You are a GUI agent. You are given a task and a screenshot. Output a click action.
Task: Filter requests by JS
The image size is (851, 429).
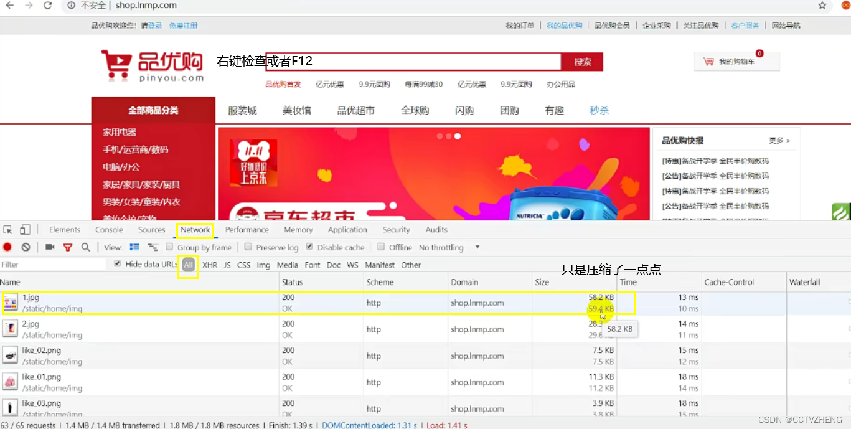pos(227,265)
